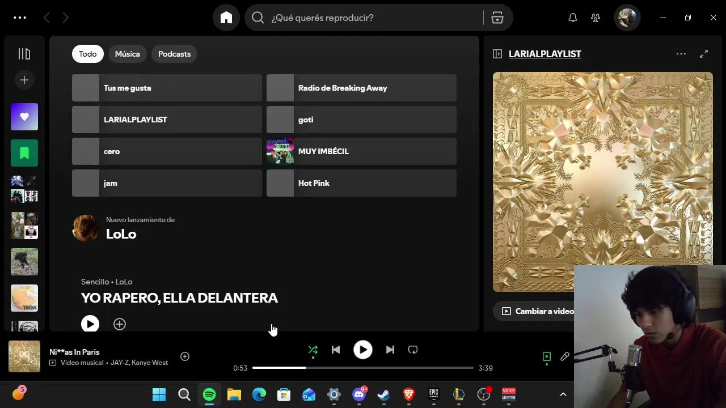Image resolution: width=726 pixels, height=408 pixels.
Task: Open the three-dot app menu at top left
Action: 20,18
